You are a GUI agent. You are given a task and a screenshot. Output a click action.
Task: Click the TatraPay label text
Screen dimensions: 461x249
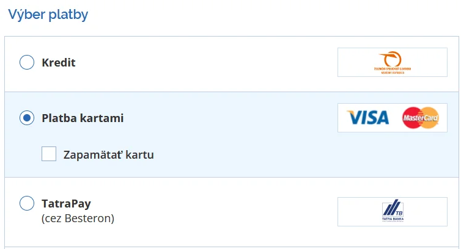point(66,203)
